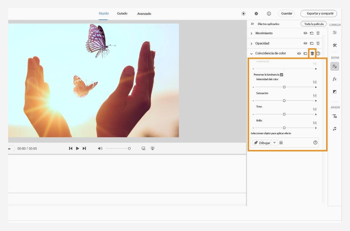Switch to the Avanzado tab
The image size is (350, 231).
(144, 14)
